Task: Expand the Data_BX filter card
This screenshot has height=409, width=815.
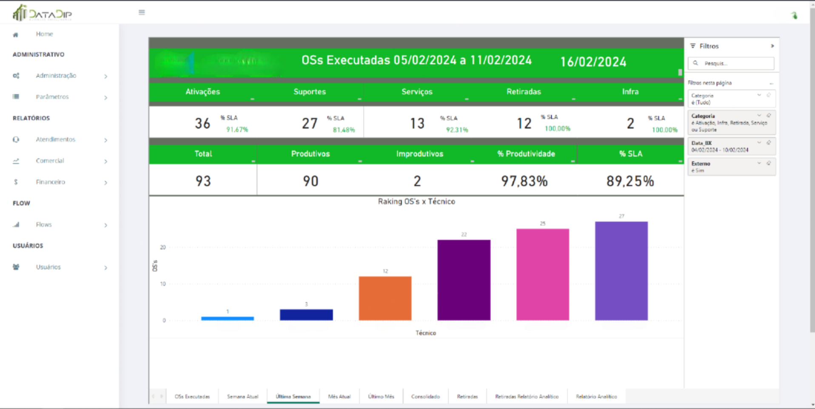Action: (x=759, y=142)
